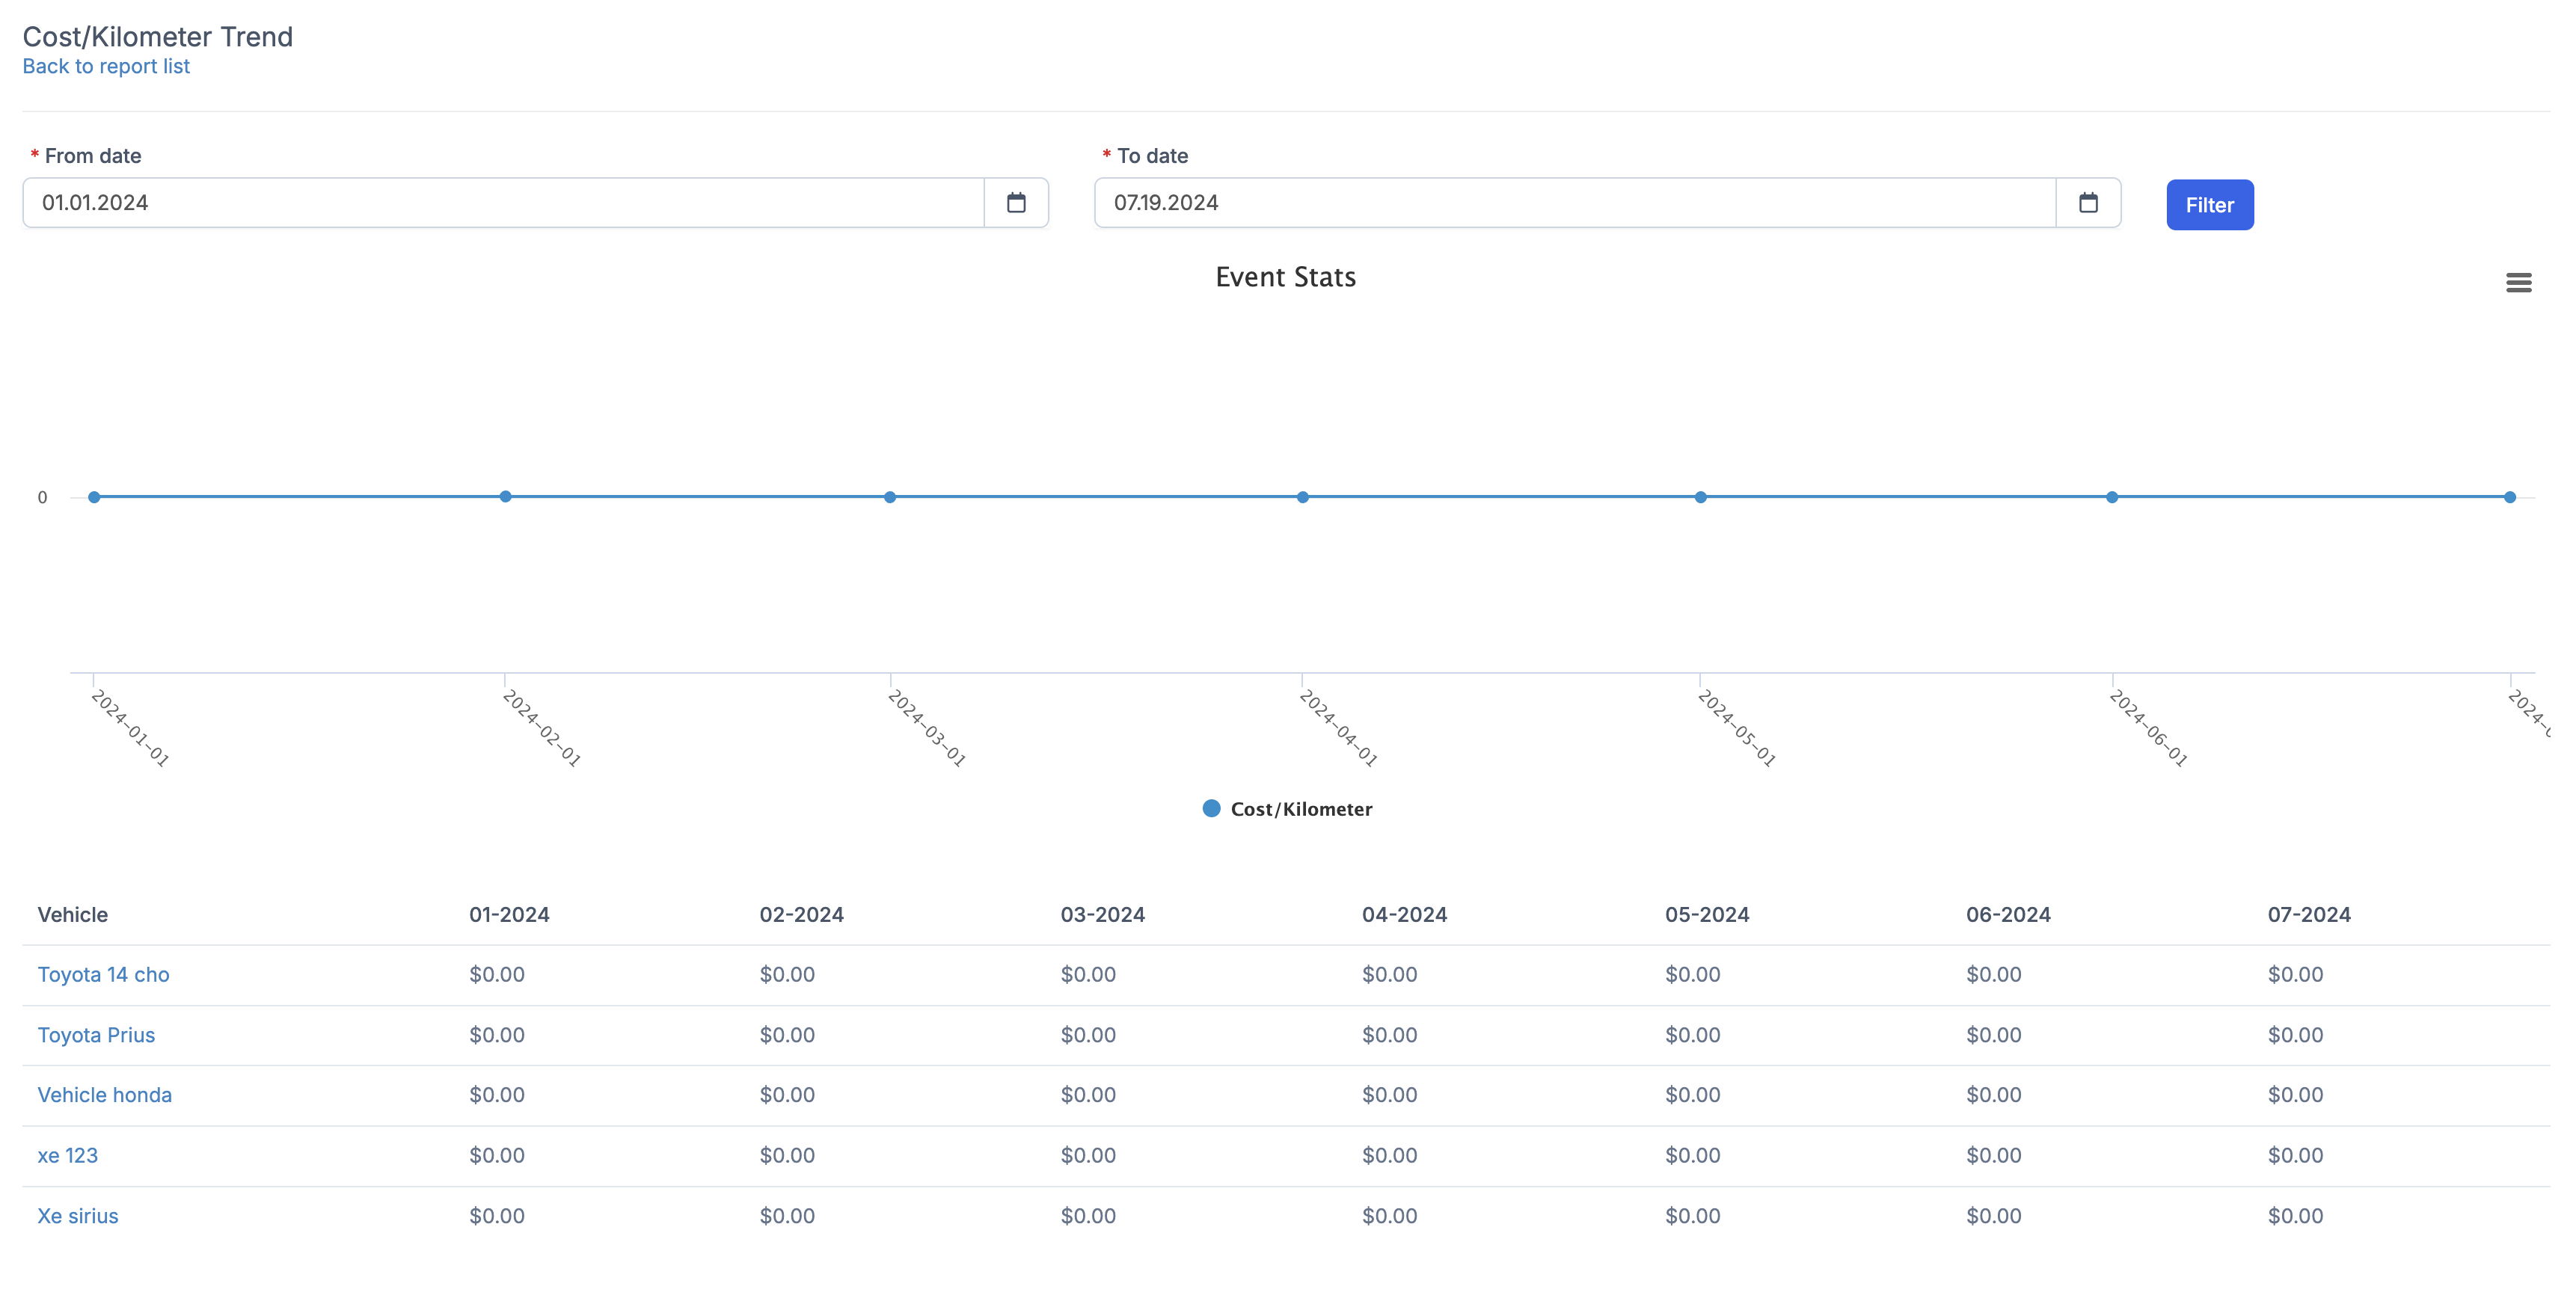Open the xe 123 vehicle details

coord(67,1156)
